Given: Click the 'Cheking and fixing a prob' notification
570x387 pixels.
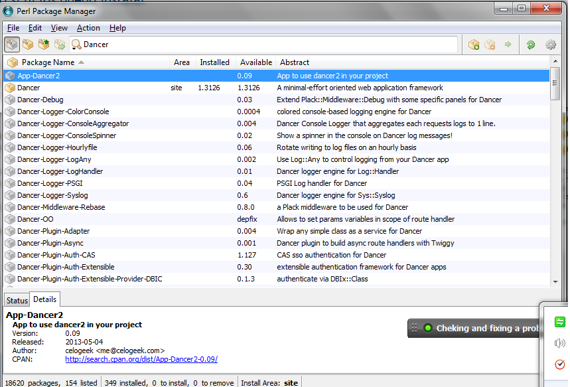Looking at the screenshot, I should click(474, 329).
